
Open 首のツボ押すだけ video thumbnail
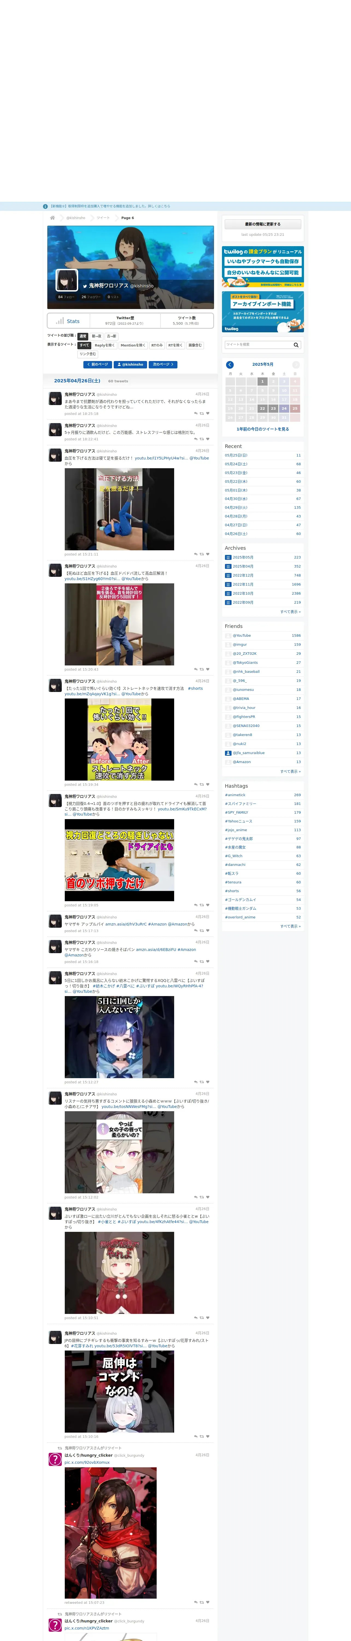pos(119,860)
